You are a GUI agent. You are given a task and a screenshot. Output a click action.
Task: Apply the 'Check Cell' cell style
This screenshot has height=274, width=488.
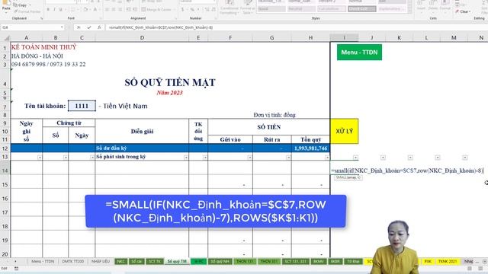(x=362, y=9)
